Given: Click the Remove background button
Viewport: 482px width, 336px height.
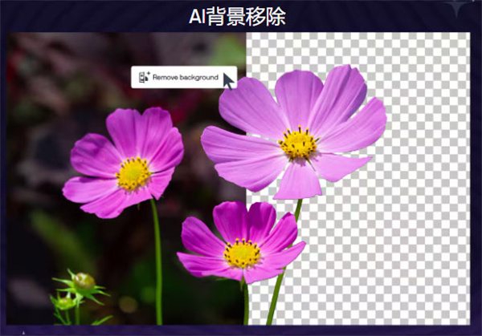Looking at the screenshot, I should click(184, 77).
